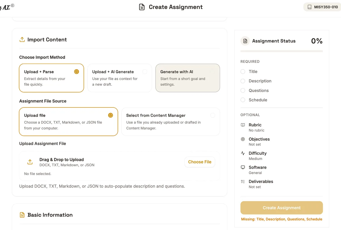Click the Software monitor icon
This screenshot has height=230, width=341.
[x=243, y=167]
